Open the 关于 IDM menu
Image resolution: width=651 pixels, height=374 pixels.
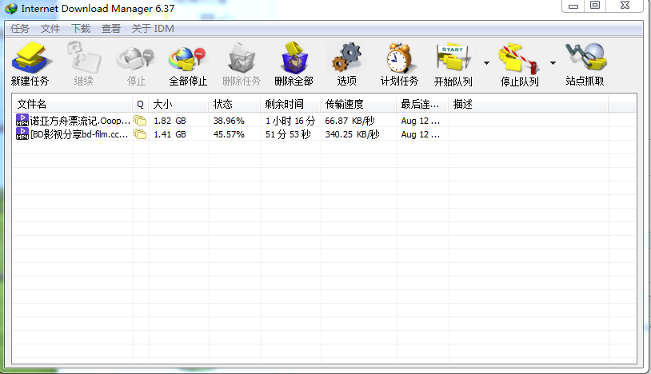click(x=153, y=29)
